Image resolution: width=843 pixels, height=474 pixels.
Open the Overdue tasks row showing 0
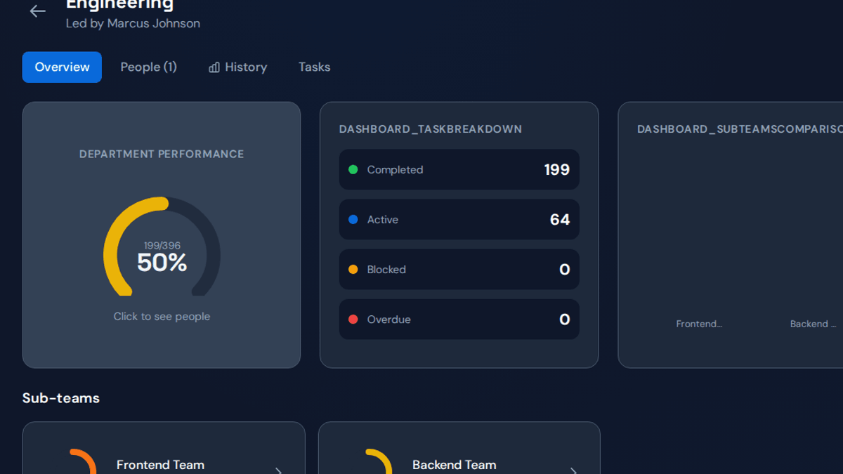[459, 319]
